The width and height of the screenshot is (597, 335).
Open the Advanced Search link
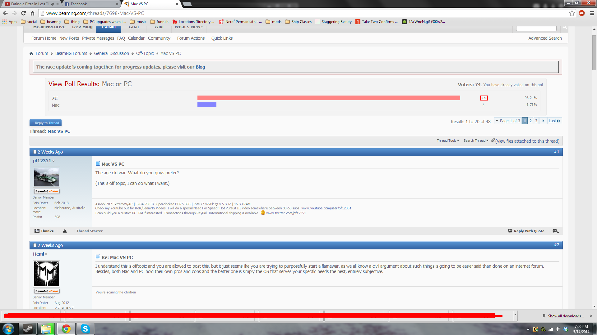(x=545, y=38)
